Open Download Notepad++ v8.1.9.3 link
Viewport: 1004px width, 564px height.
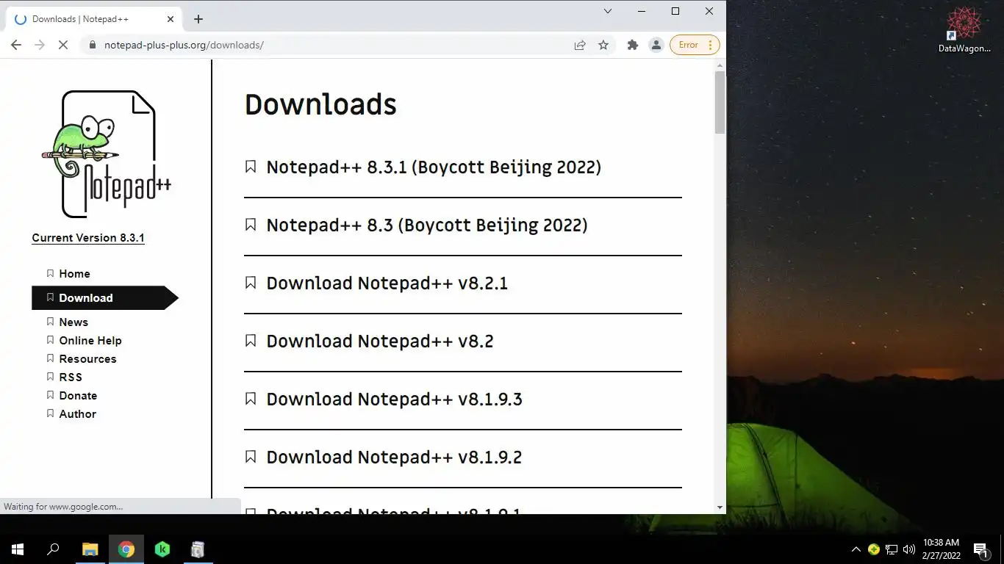[394, 399]
